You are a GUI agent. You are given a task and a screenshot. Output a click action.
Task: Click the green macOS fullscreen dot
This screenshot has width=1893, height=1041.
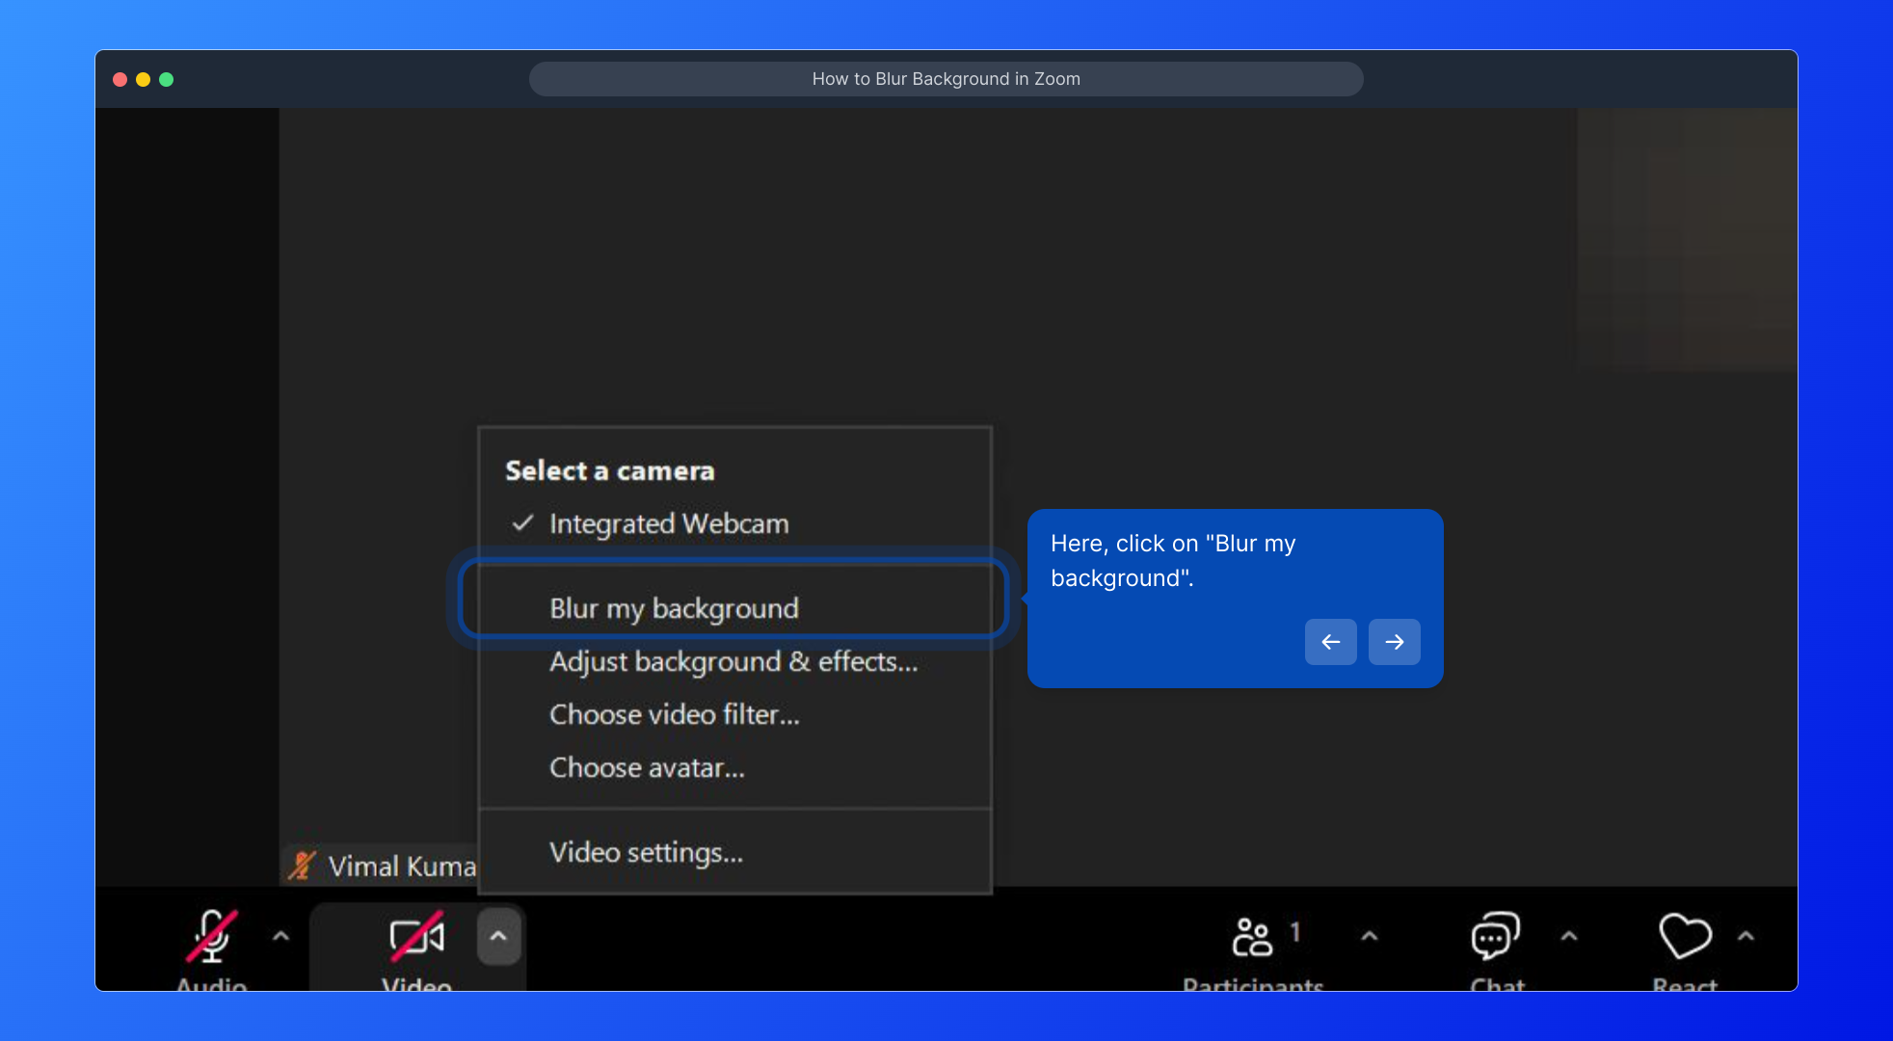pyautogui.click(x=166, y=79)
